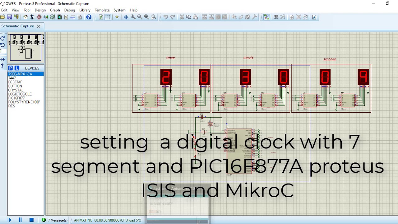
Task: Open Gerber viewer icon
Action: tap(53, 17)
